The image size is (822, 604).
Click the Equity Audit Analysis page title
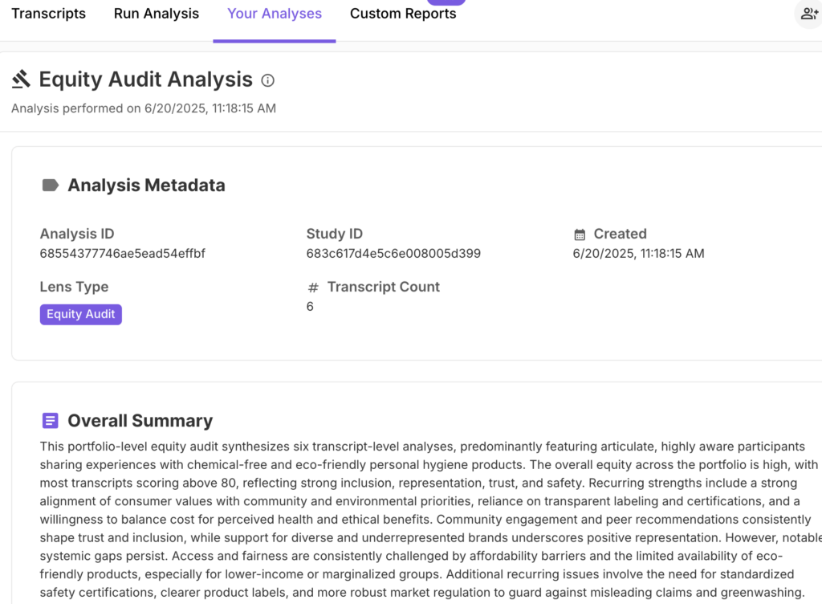point(145,80)
